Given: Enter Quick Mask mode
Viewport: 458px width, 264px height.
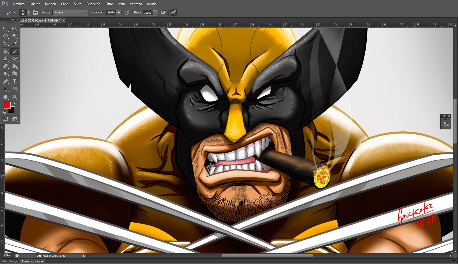Looking at the screenshot, I should point(5,119).
